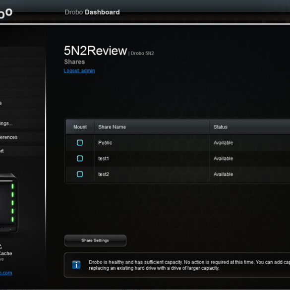Select the test1 share name
Image resolution: width=290 pixels, height=290 pixels.
pyautogui.click(x=104, y=159)
